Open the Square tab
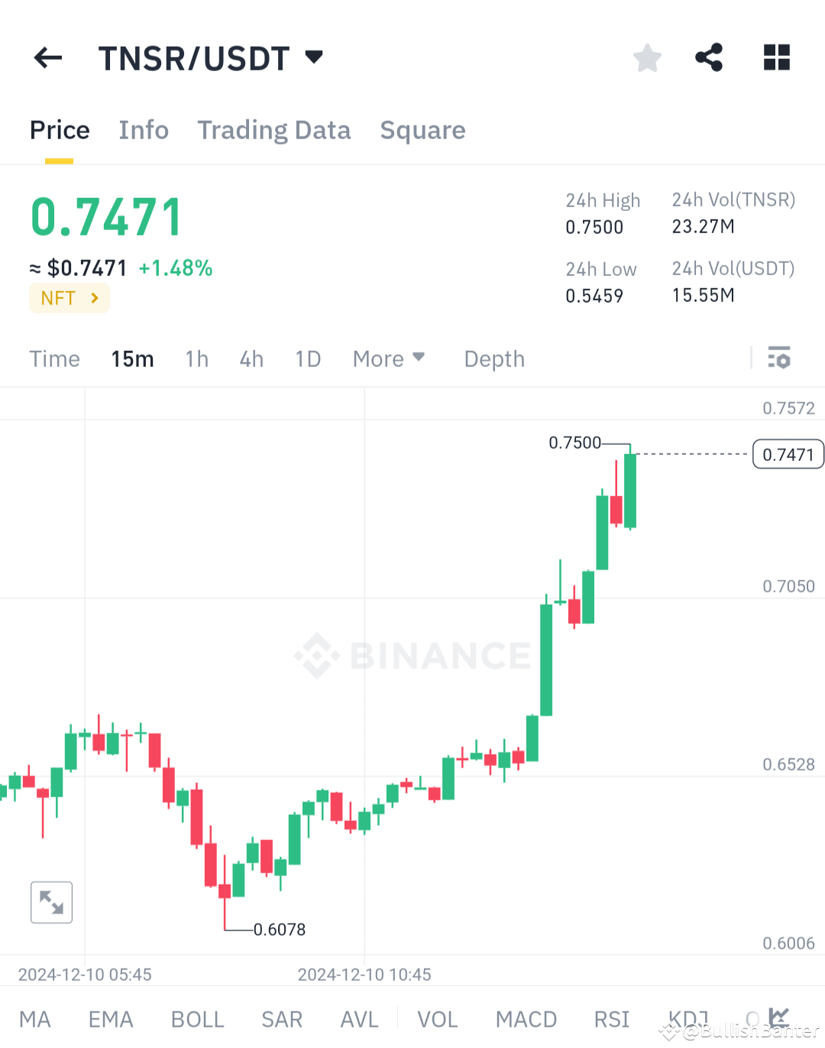The height and width of the screenshot is (1048, 825). coord(422,130)
